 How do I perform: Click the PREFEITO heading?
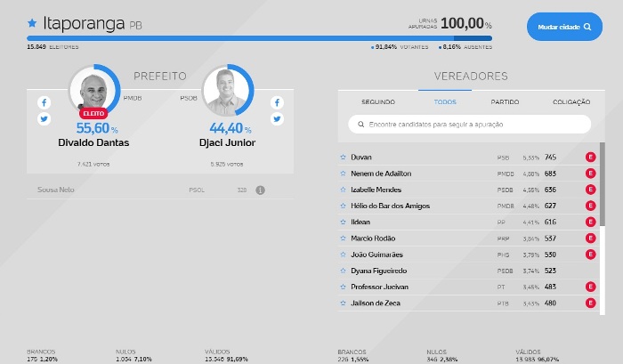(x=160, y=76)
